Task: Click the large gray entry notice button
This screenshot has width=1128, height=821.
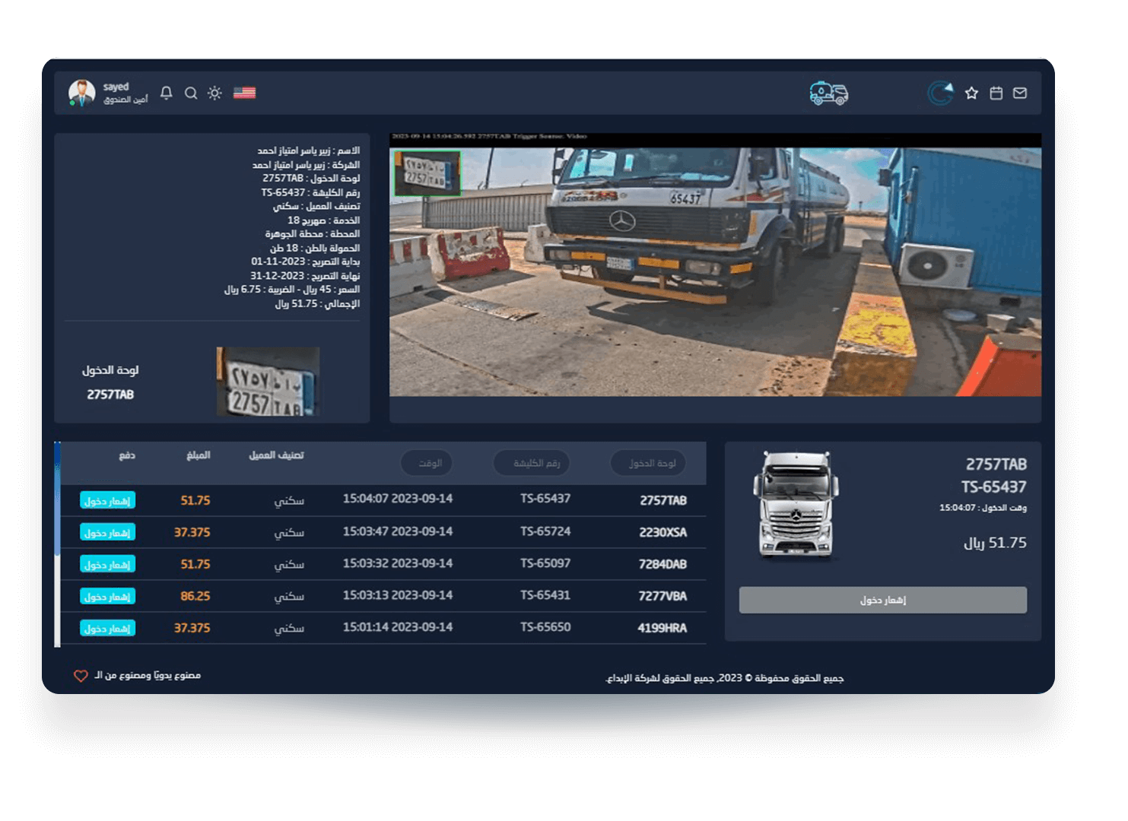Action: [882, 600]
